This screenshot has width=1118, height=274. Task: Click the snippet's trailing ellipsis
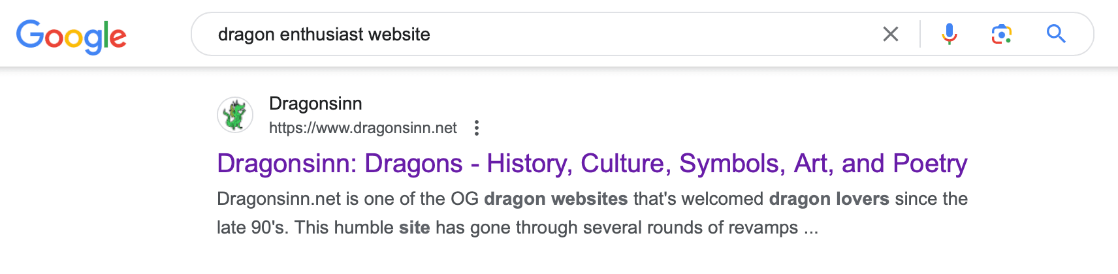coord(811,228)
